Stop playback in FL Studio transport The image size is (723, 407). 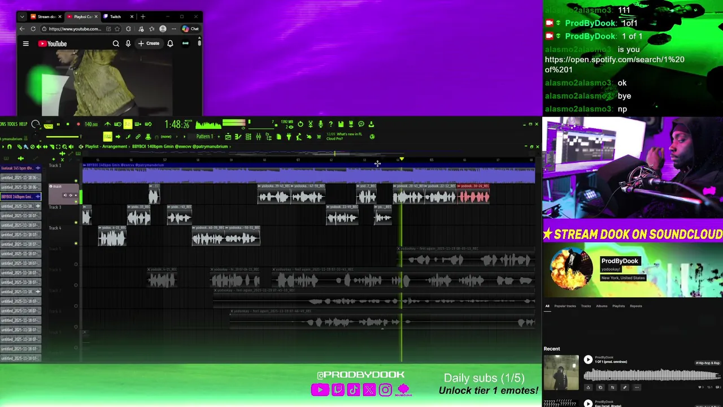tap(68, 124)
